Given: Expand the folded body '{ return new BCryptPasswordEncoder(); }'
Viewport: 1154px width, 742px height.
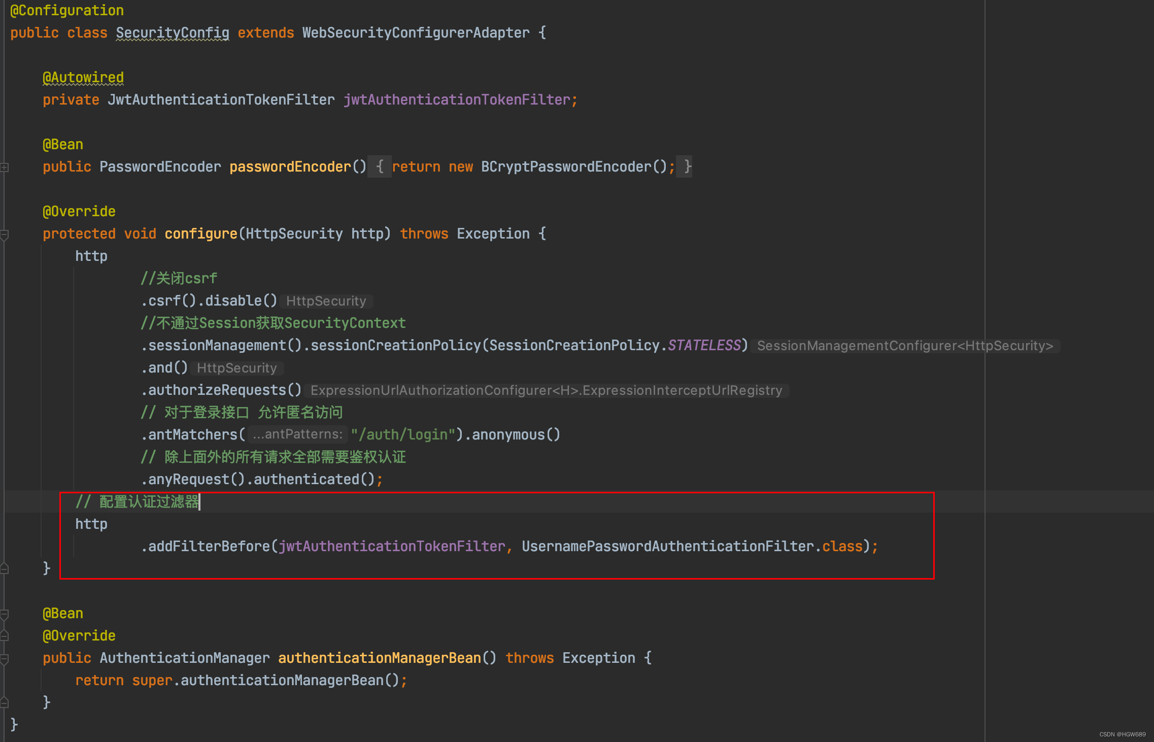Looking at the screenshot, I should click(x=529, y=166).
